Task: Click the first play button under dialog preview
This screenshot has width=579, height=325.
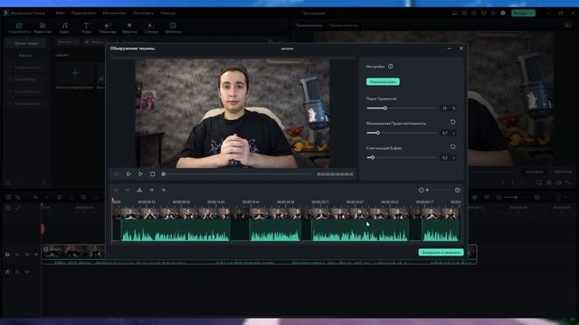Action: tap(128, 174)
